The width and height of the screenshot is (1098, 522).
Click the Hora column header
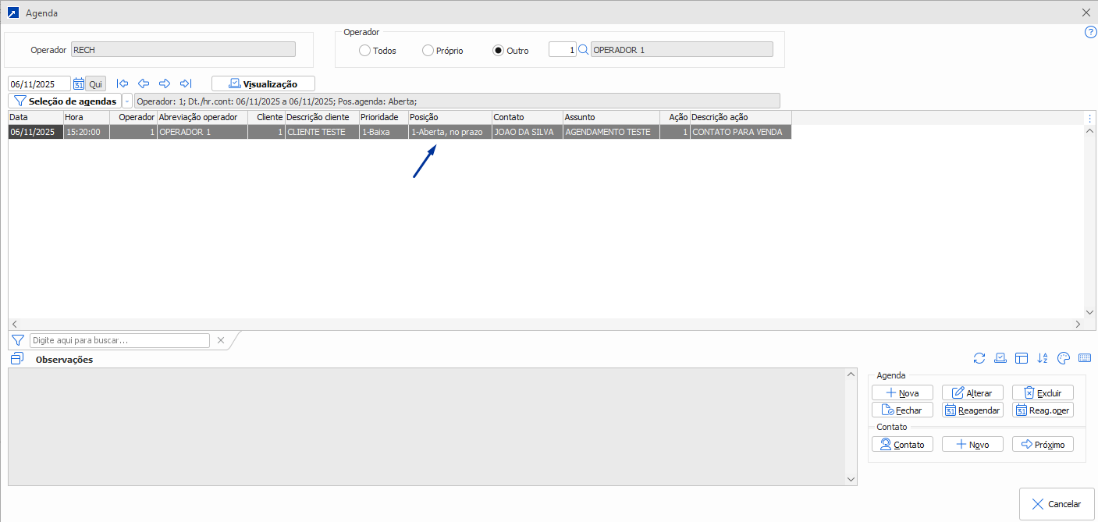pos(87,117)
